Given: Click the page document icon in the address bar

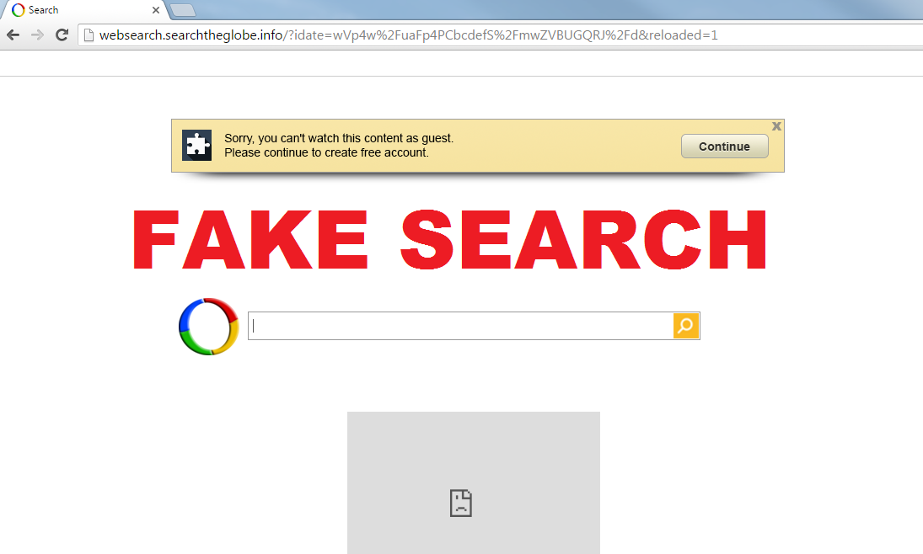Looking at the screenshot, I should (x=89, y=35).
